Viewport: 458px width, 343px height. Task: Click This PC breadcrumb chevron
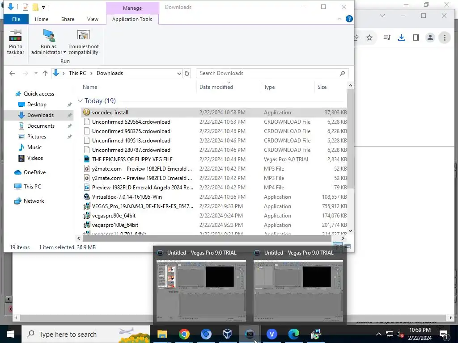pos(91,73)
